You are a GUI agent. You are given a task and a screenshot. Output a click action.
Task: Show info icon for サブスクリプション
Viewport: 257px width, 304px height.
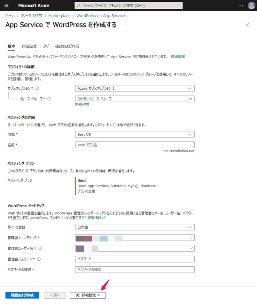(x=37, y=88)
